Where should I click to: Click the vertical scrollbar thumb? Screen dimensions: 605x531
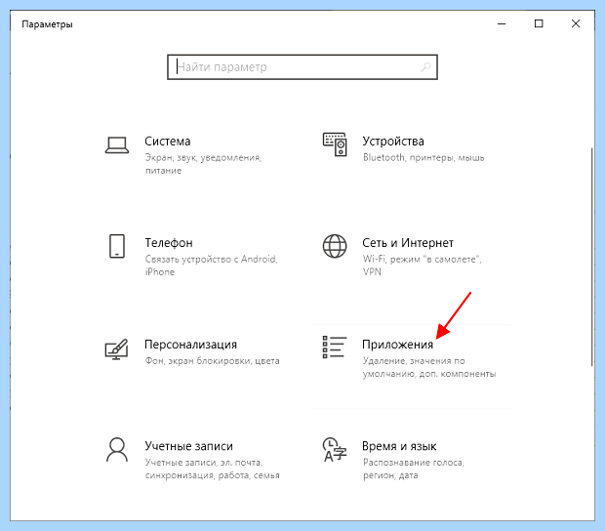point(592,257)
